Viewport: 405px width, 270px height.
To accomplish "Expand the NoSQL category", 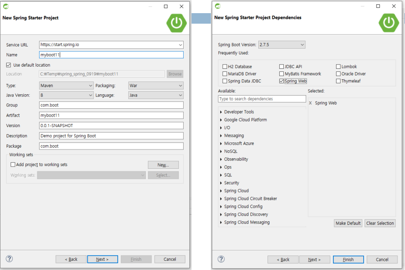I will pos(221,151).
